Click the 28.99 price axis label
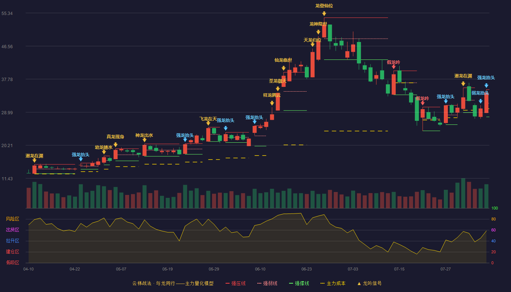This screenshot has height=292, width=511. (x=7, y=112)
